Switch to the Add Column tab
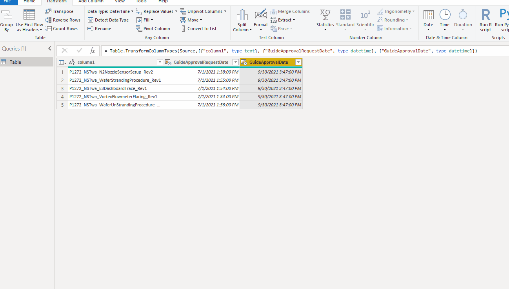This screenshot has width=509, height=289. (91, 2)
